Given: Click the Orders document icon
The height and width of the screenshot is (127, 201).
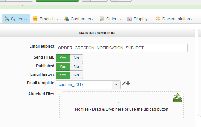Looking at the screenshot, I should pos(102,19).
